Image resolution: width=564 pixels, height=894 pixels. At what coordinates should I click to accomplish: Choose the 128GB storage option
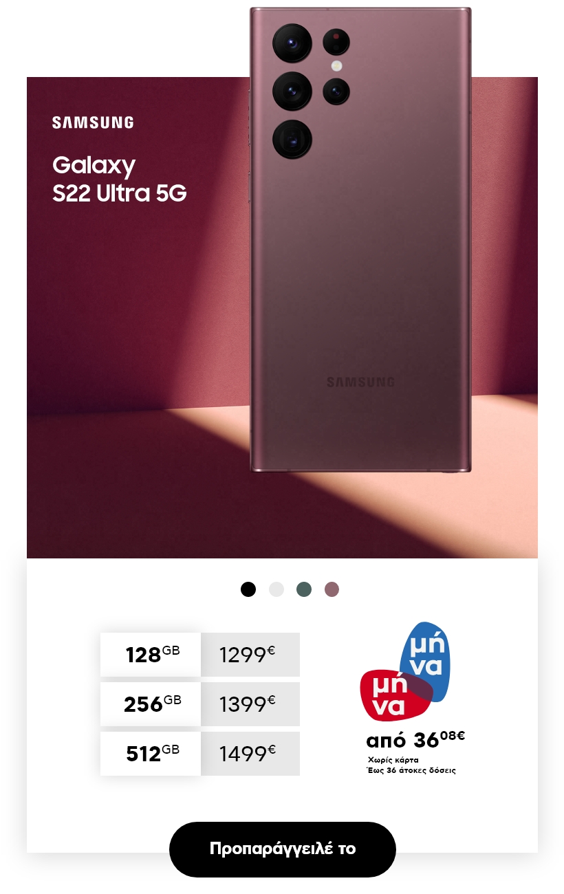point(151,655)
